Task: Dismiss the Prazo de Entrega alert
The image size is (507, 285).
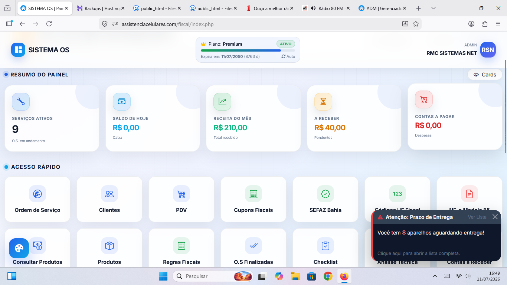Action: pos(495,217)
